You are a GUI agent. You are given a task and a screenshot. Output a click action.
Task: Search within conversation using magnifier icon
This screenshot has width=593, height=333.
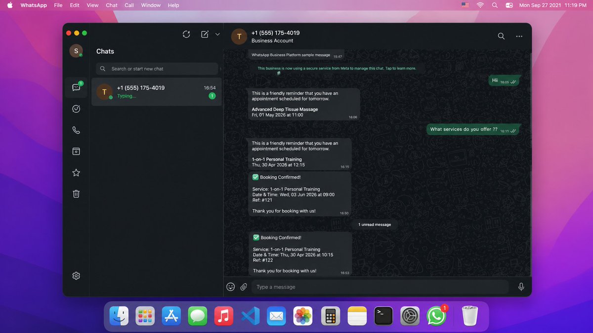(x=501, y=36)
